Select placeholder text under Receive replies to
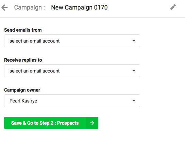 pyautogui.click(x=35, y=71)
